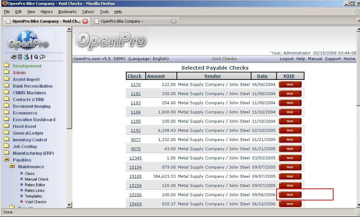Sort the table by Amount column
The height and width of the screenshot is (217, 360).
click(156, 76)
